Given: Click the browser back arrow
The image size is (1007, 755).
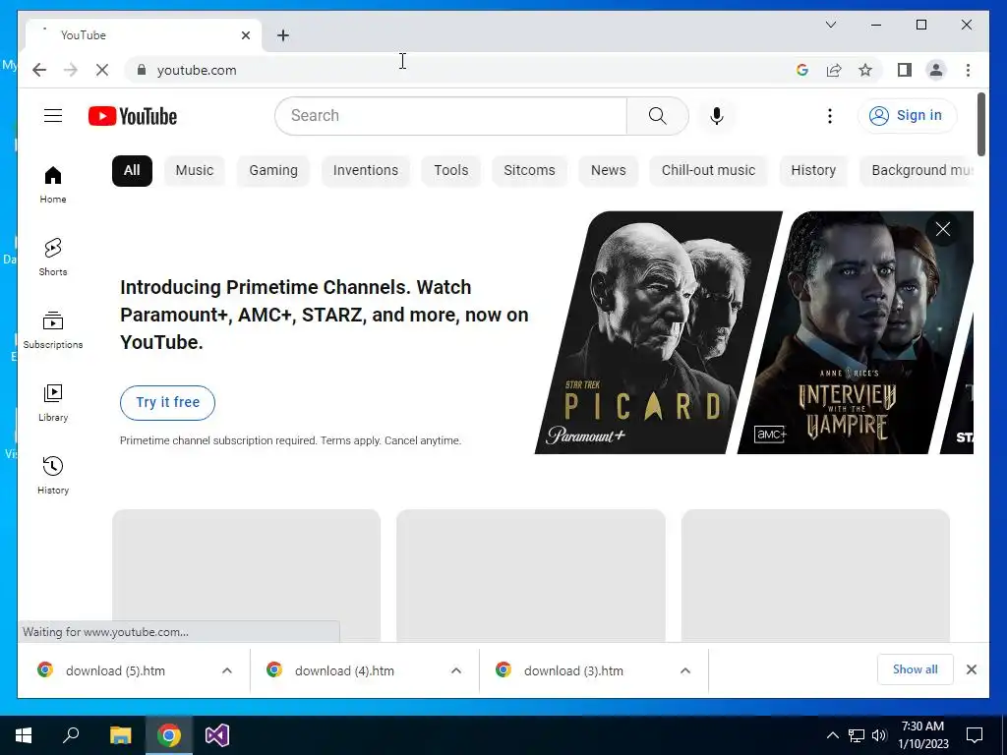Looking at the screenshot, I should 39,70.
